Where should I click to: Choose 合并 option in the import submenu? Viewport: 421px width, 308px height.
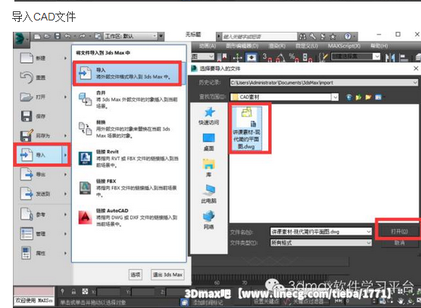[x=128, y=99]
